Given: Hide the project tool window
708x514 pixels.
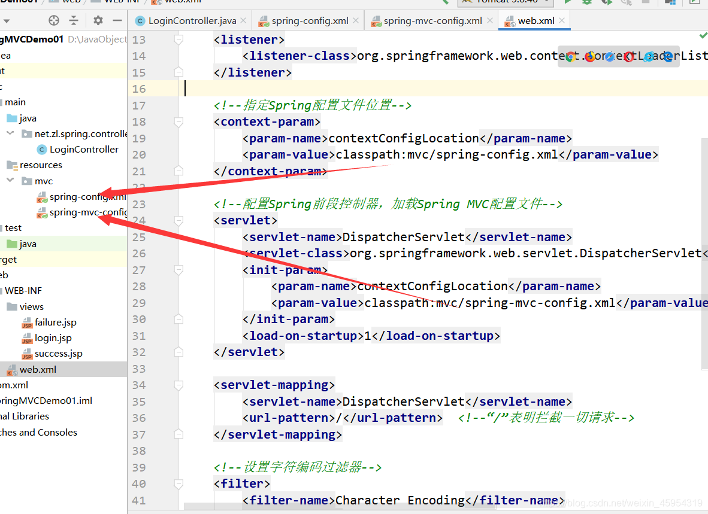Looking at the screenshot, I should coord(117,20).
